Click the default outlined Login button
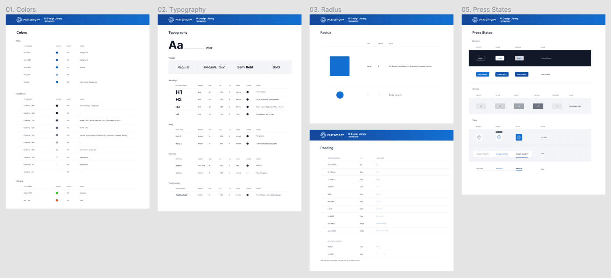The width and height of the screenshot is (611, 278). click(480, 58)
